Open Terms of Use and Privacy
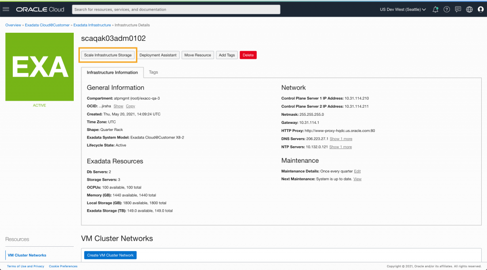 pyautogui.click(x=26, y=266)
